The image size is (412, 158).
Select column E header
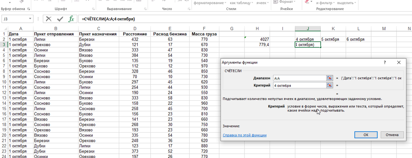pyautogui.click(x=170, y=28)
